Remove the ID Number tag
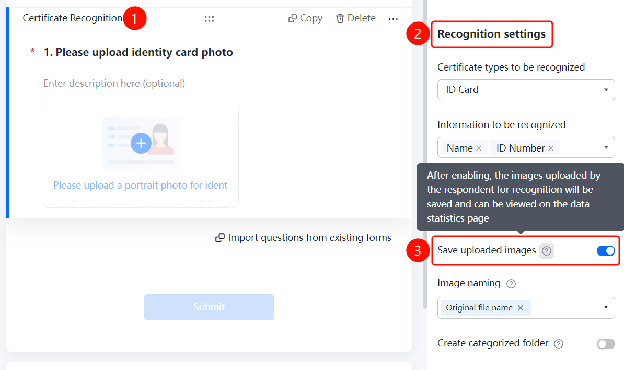The image size is (624, 370). click(x=551, y=148)
